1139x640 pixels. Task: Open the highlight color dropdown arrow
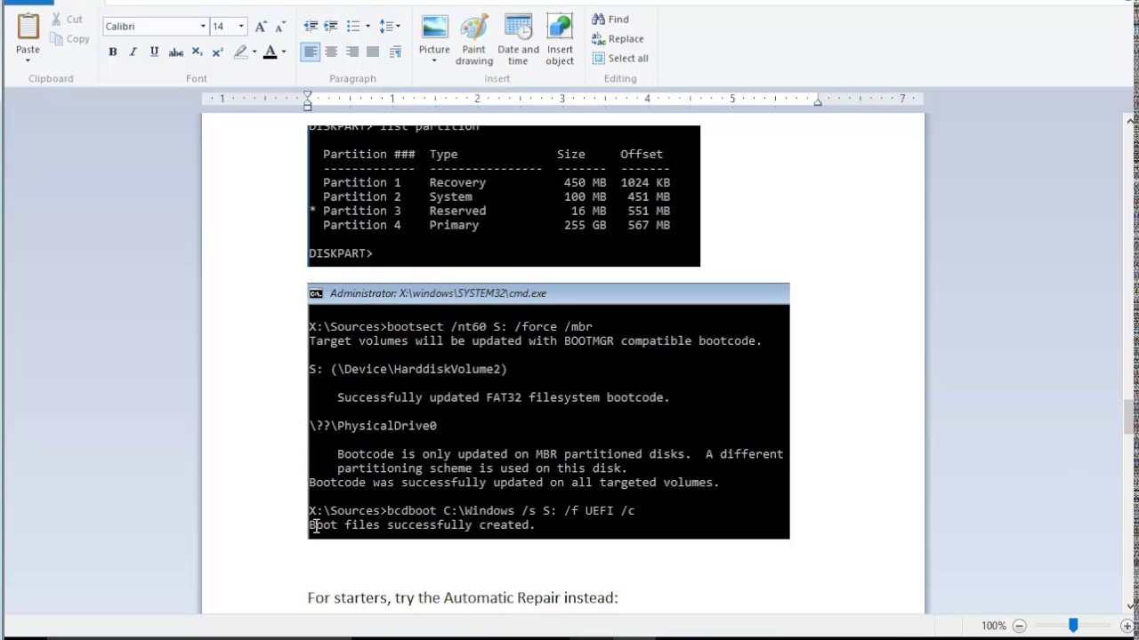coord(254,52)
